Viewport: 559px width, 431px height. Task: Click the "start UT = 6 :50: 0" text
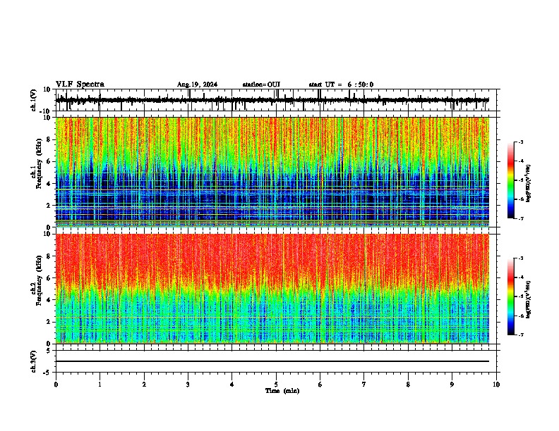[x=341, y=85]
